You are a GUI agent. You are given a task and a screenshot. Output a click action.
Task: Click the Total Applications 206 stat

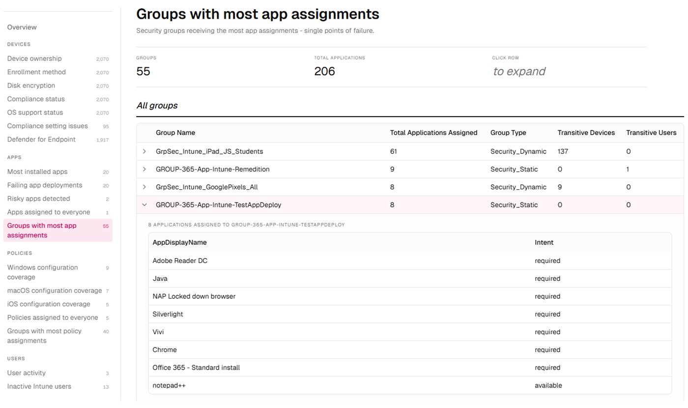tap(324, 71)
